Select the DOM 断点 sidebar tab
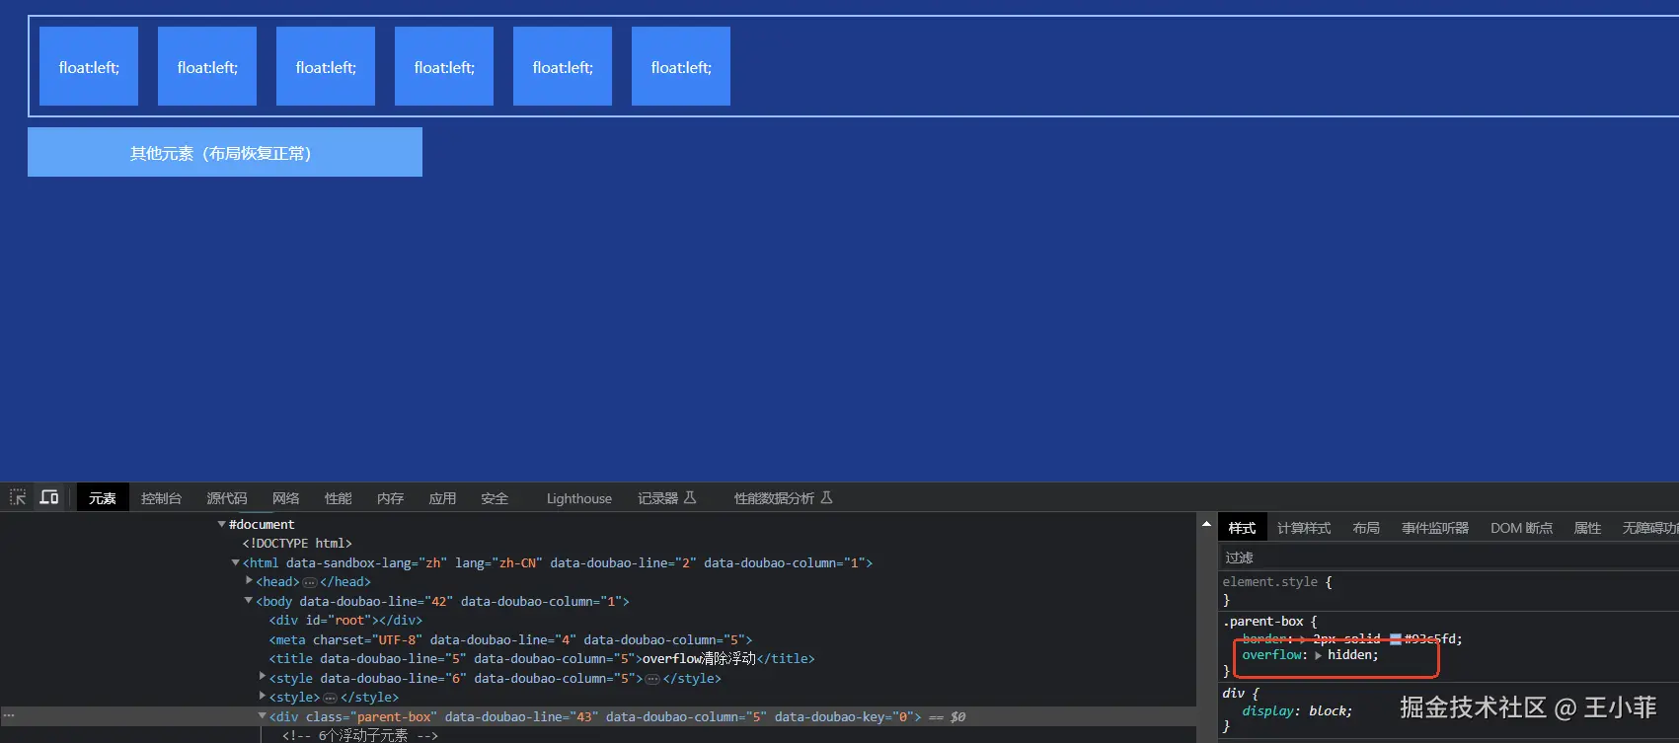 coord(1521,528)
